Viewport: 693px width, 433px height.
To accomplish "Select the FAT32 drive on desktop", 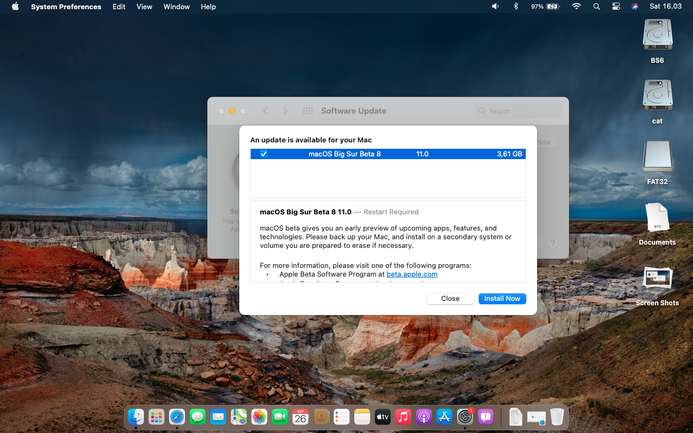I will coord(657,162).
